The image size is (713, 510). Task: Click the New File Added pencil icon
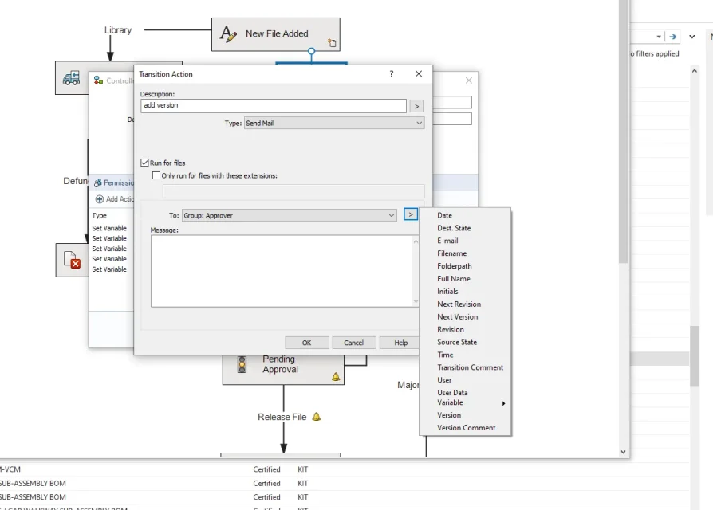tap(229, 34)
